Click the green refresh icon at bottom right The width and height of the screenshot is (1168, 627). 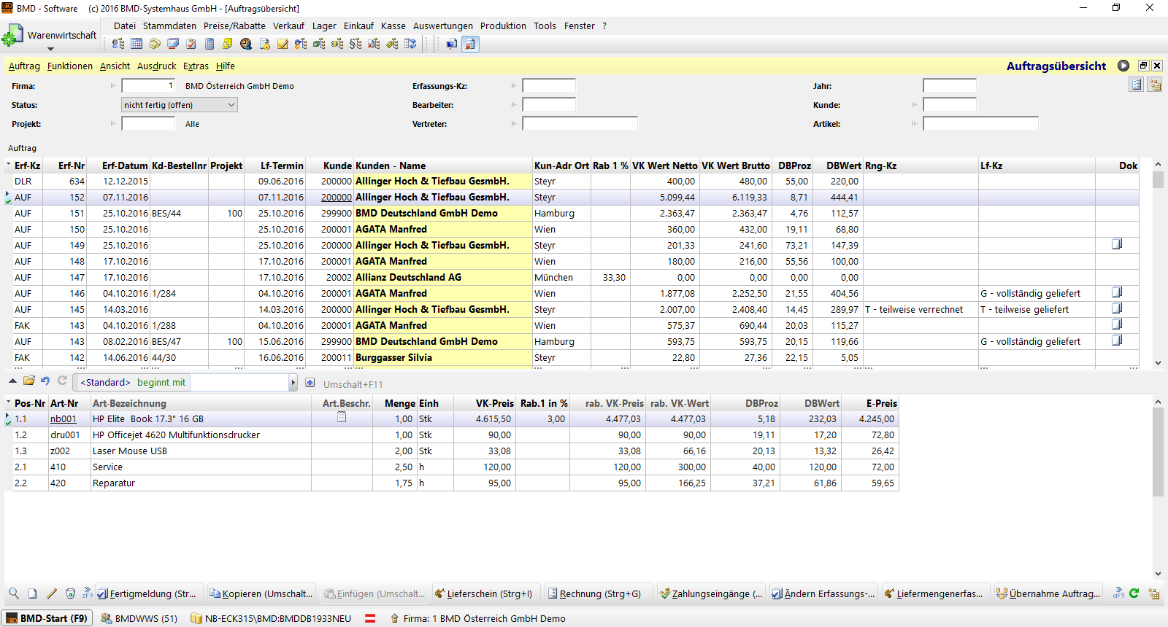(1134, 593)
